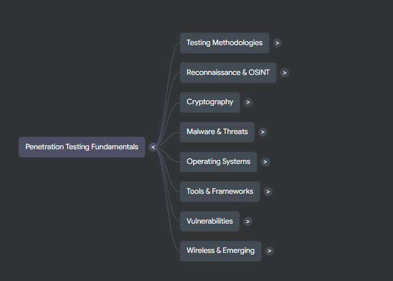The height and width of the screenshot is (281, 393).
Task: Select the Penetration Testing Fundamentals root node
Action: coord(82,147)
